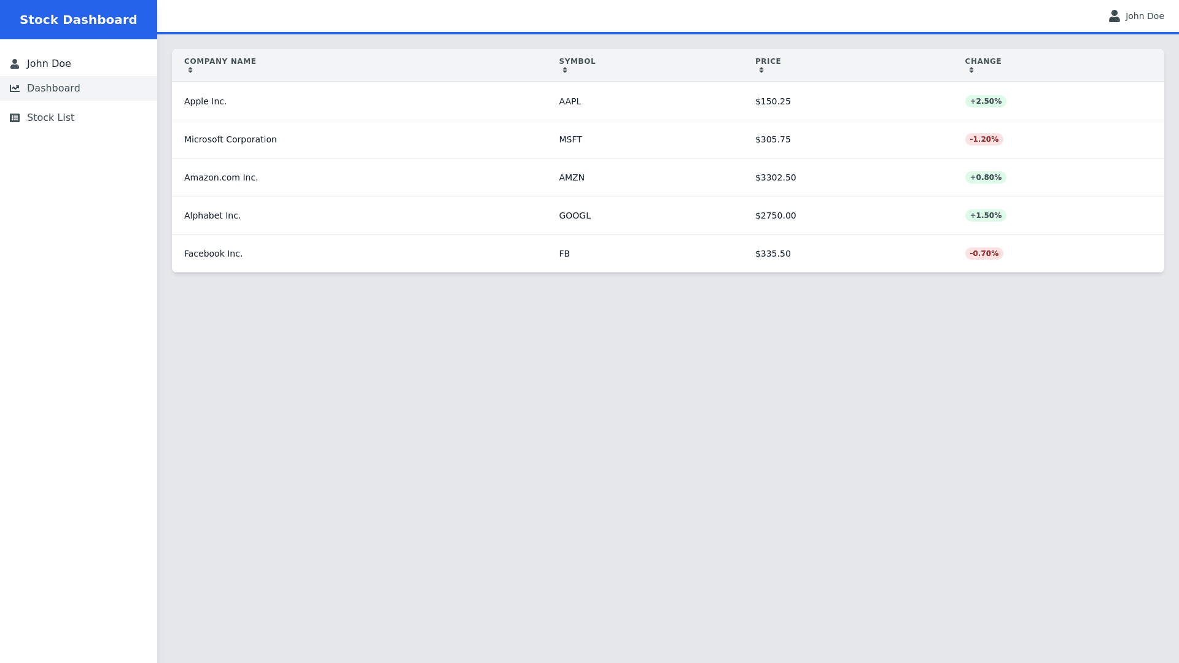This screenshot has width=1179, height=663.
Task: Open the Dashboard menu item
Action: tap(53, 88)
